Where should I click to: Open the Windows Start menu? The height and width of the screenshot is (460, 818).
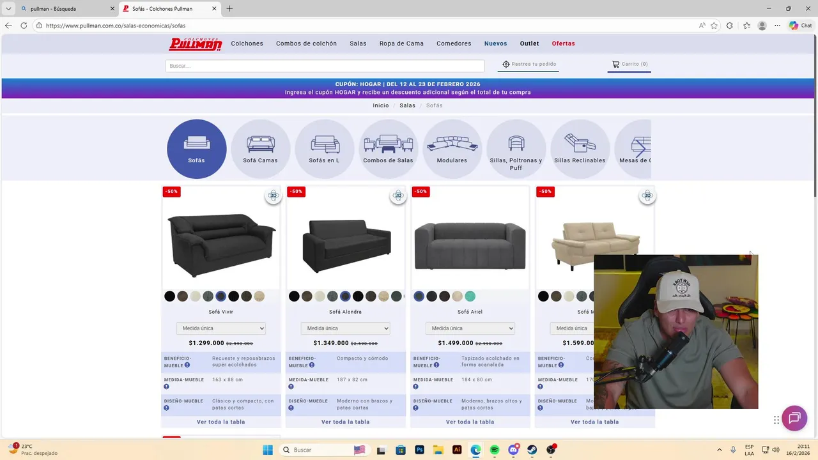[268, 450]
